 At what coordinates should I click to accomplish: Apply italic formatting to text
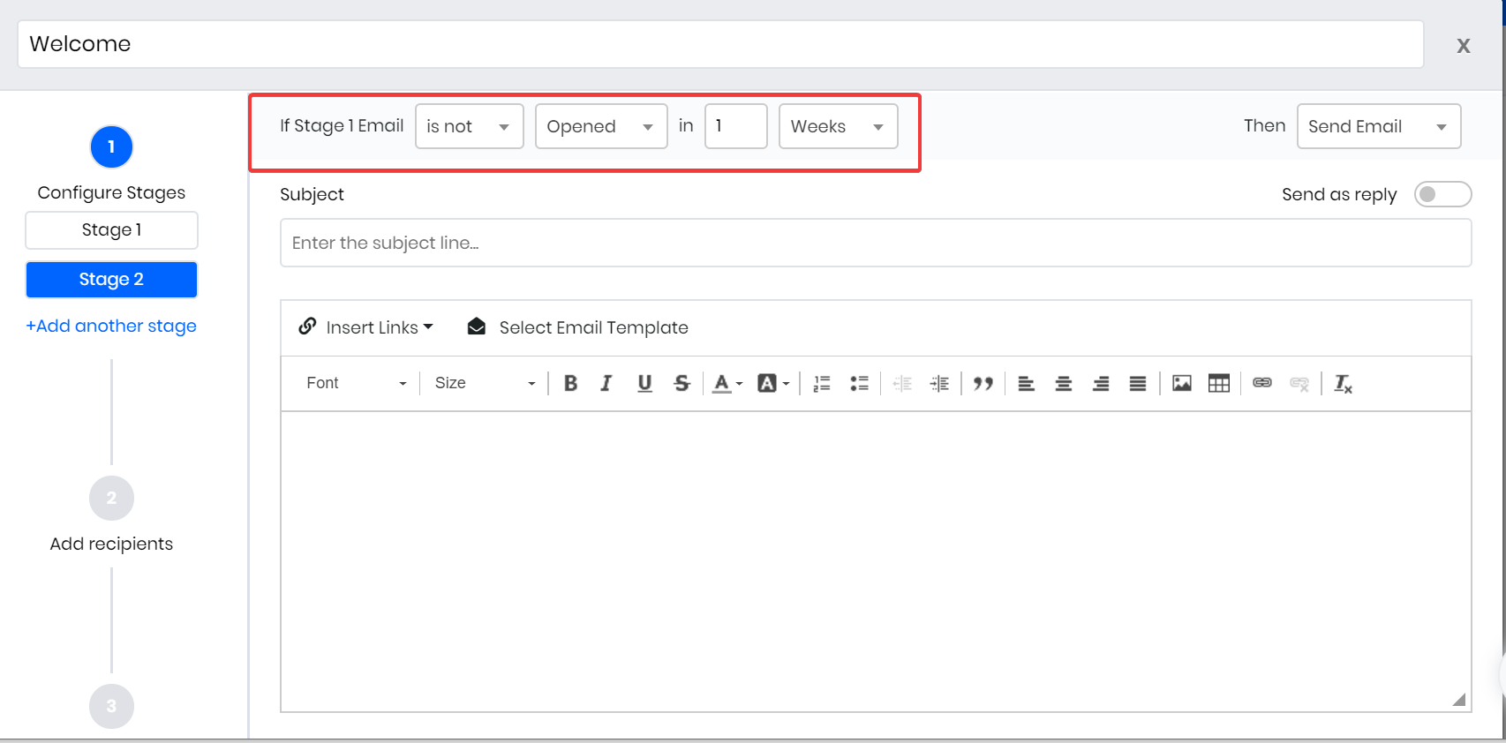pos(606,383)
